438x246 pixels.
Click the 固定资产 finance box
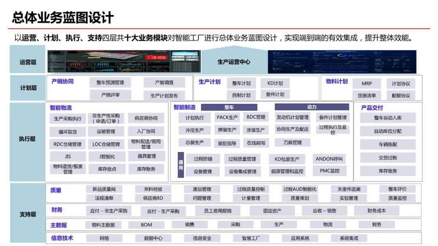272,211
